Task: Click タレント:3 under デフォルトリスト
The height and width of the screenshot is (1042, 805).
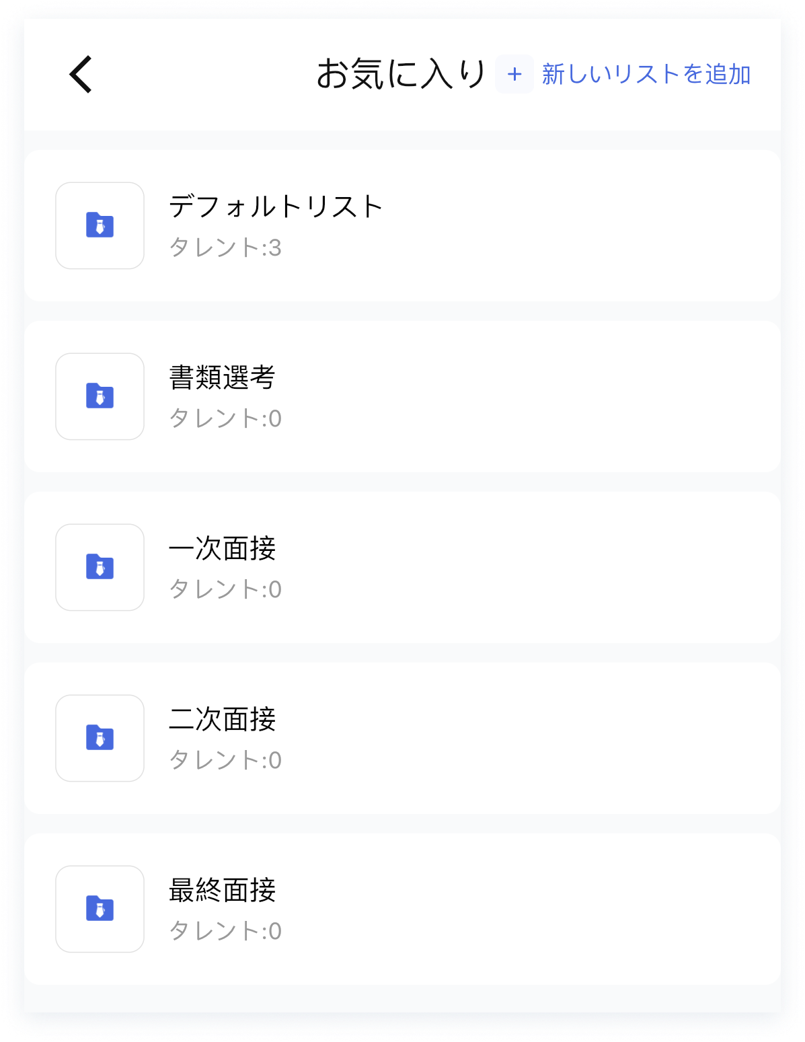Action: pyautogui.click(x=225, y=248)
